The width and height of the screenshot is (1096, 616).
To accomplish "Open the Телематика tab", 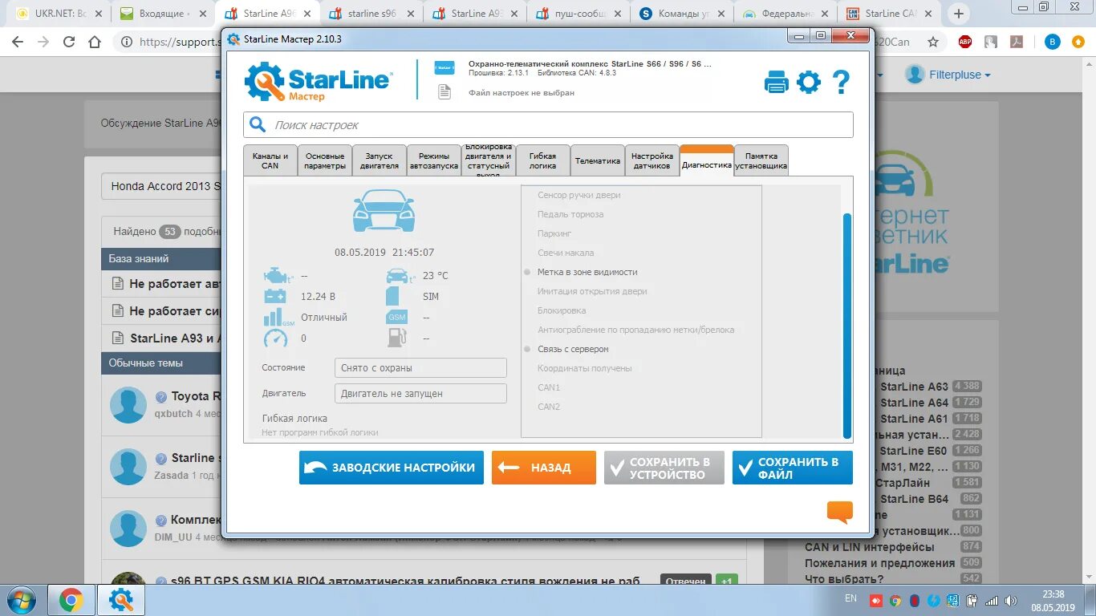I will tap(598, 160).
